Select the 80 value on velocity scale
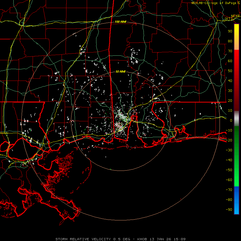This screenshot has height=241, width=241. tap(230, 41)
